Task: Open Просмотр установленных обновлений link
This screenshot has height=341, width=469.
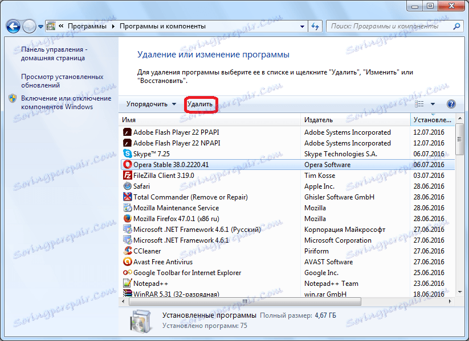Action: [62, 81]
